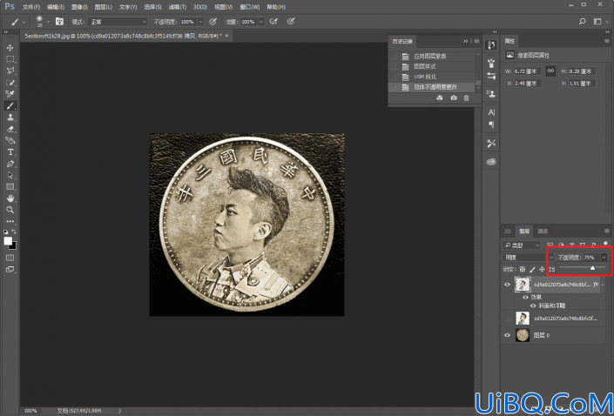Create new document from current state

(x=439, y=97)
